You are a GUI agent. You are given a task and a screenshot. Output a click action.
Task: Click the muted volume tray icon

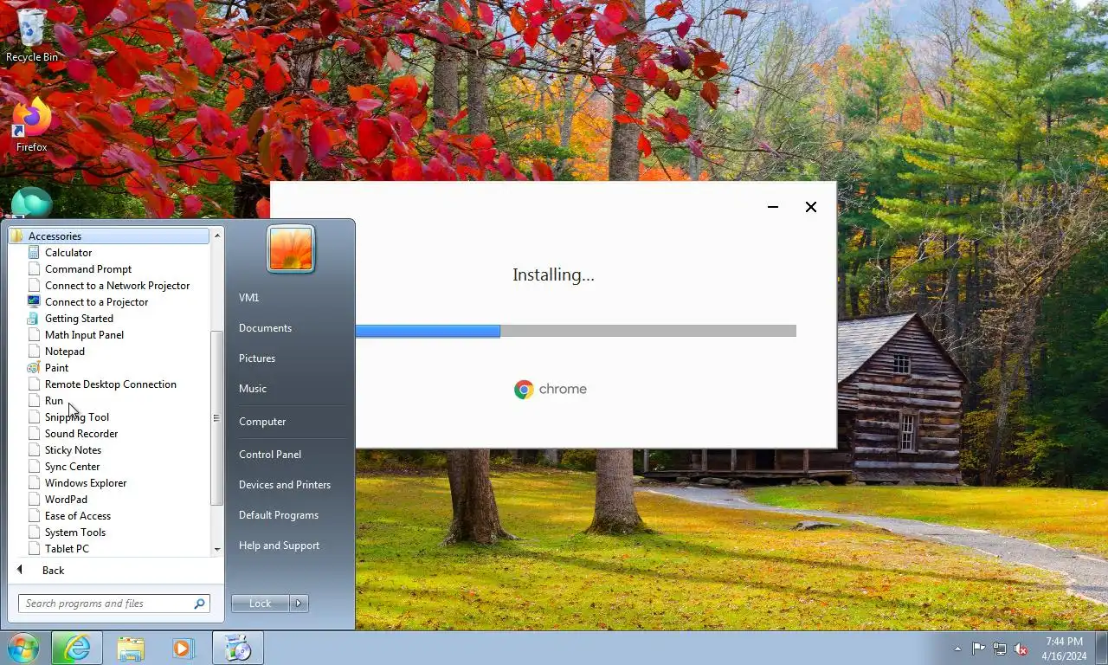tap(1021, 649)
